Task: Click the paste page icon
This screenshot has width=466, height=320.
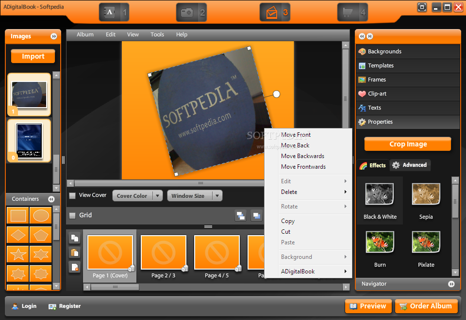Action: (75, 252)
